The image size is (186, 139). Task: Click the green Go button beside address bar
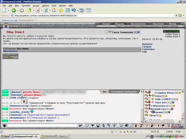(x=180, y=15)
